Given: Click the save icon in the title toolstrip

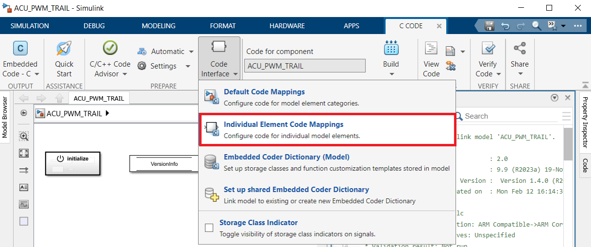Looking at the screenshot, I should point(489,26).
